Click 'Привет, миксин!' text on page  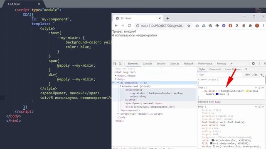[124, 31]
